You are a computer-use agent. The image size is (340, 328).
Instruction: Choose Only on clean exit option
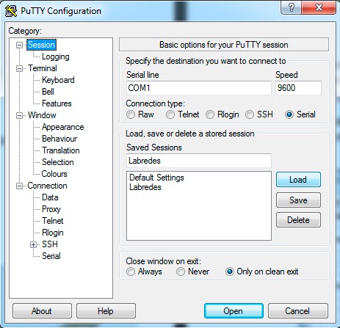coord(230,271)
